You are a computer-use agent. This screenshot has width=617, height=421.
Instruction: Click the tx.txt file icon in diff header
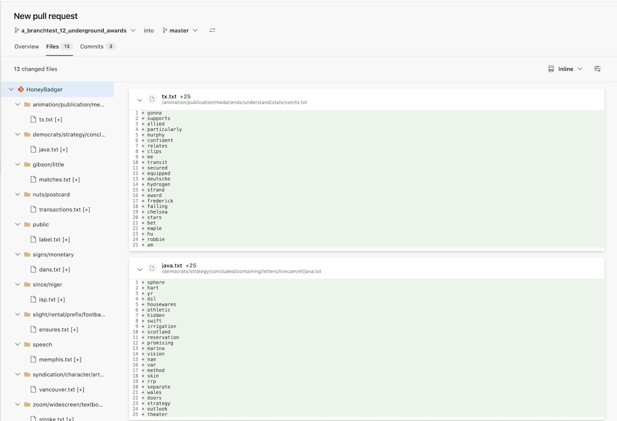coord(152,99)
